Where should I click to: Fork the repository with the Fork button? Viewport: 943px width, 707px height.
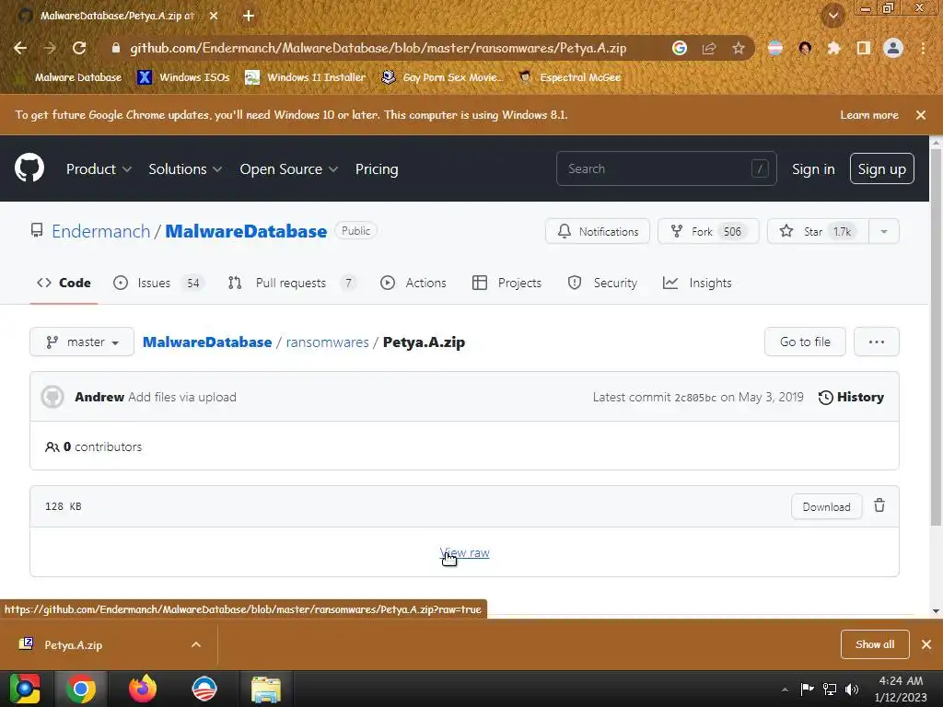[708, 231]
